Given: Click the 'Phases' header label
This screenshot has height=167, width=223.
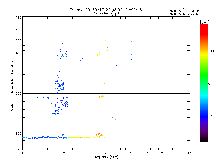Looking at the screenshot, I should [180, 8].
